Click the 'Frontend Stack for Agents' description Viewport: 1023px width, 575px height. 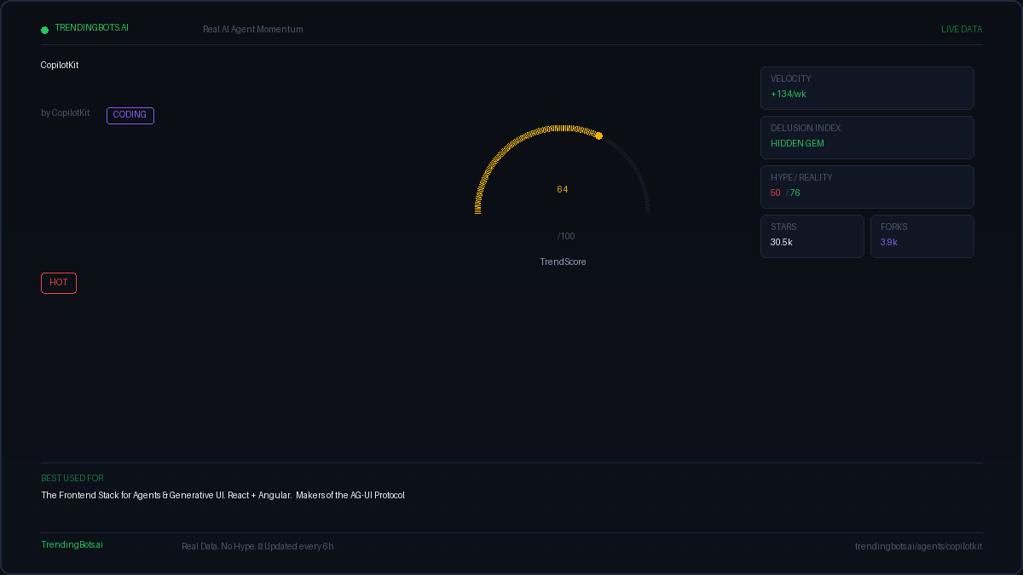(223, 496)
